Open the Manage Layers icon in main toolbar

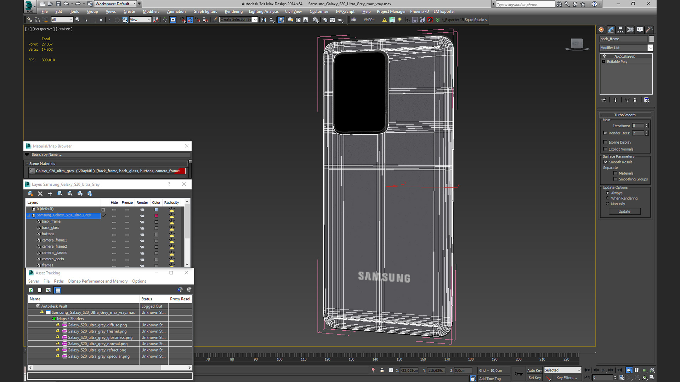(x=281, y=20)
